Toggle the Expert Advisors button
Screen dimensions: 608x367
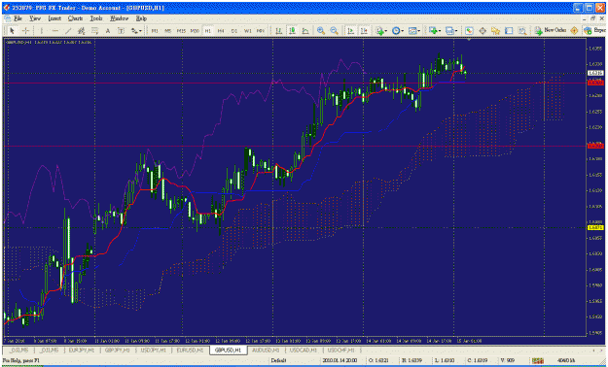coord(595,30)
